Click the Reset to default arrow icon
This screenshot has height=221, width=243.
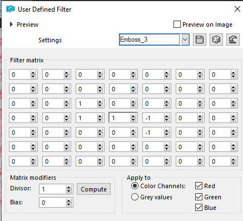click(x=233, y=40)
